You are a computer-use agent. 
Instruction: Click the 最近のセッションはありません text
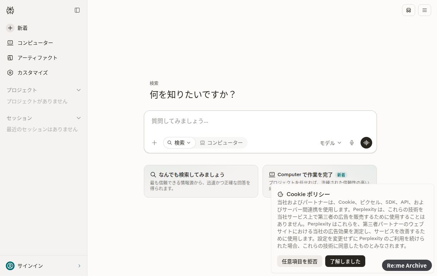click(x=42, y=129)
